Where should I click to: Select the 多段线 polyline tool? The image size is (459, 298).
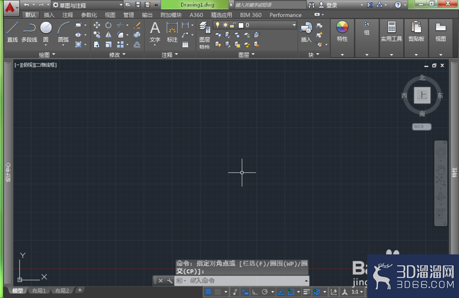(x=29, y=32)
